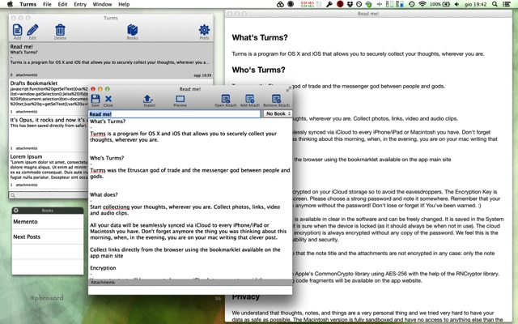Click the Add Attach icon
518x324 pixels.
point(250,99)
